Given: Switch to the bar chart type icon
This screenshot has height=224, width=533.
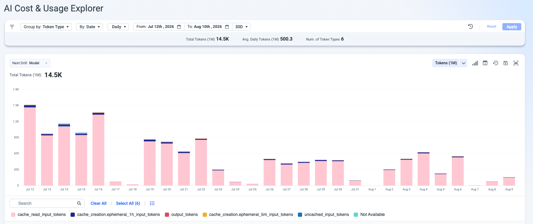Looking at the screenshot, I should click(475, 63).
